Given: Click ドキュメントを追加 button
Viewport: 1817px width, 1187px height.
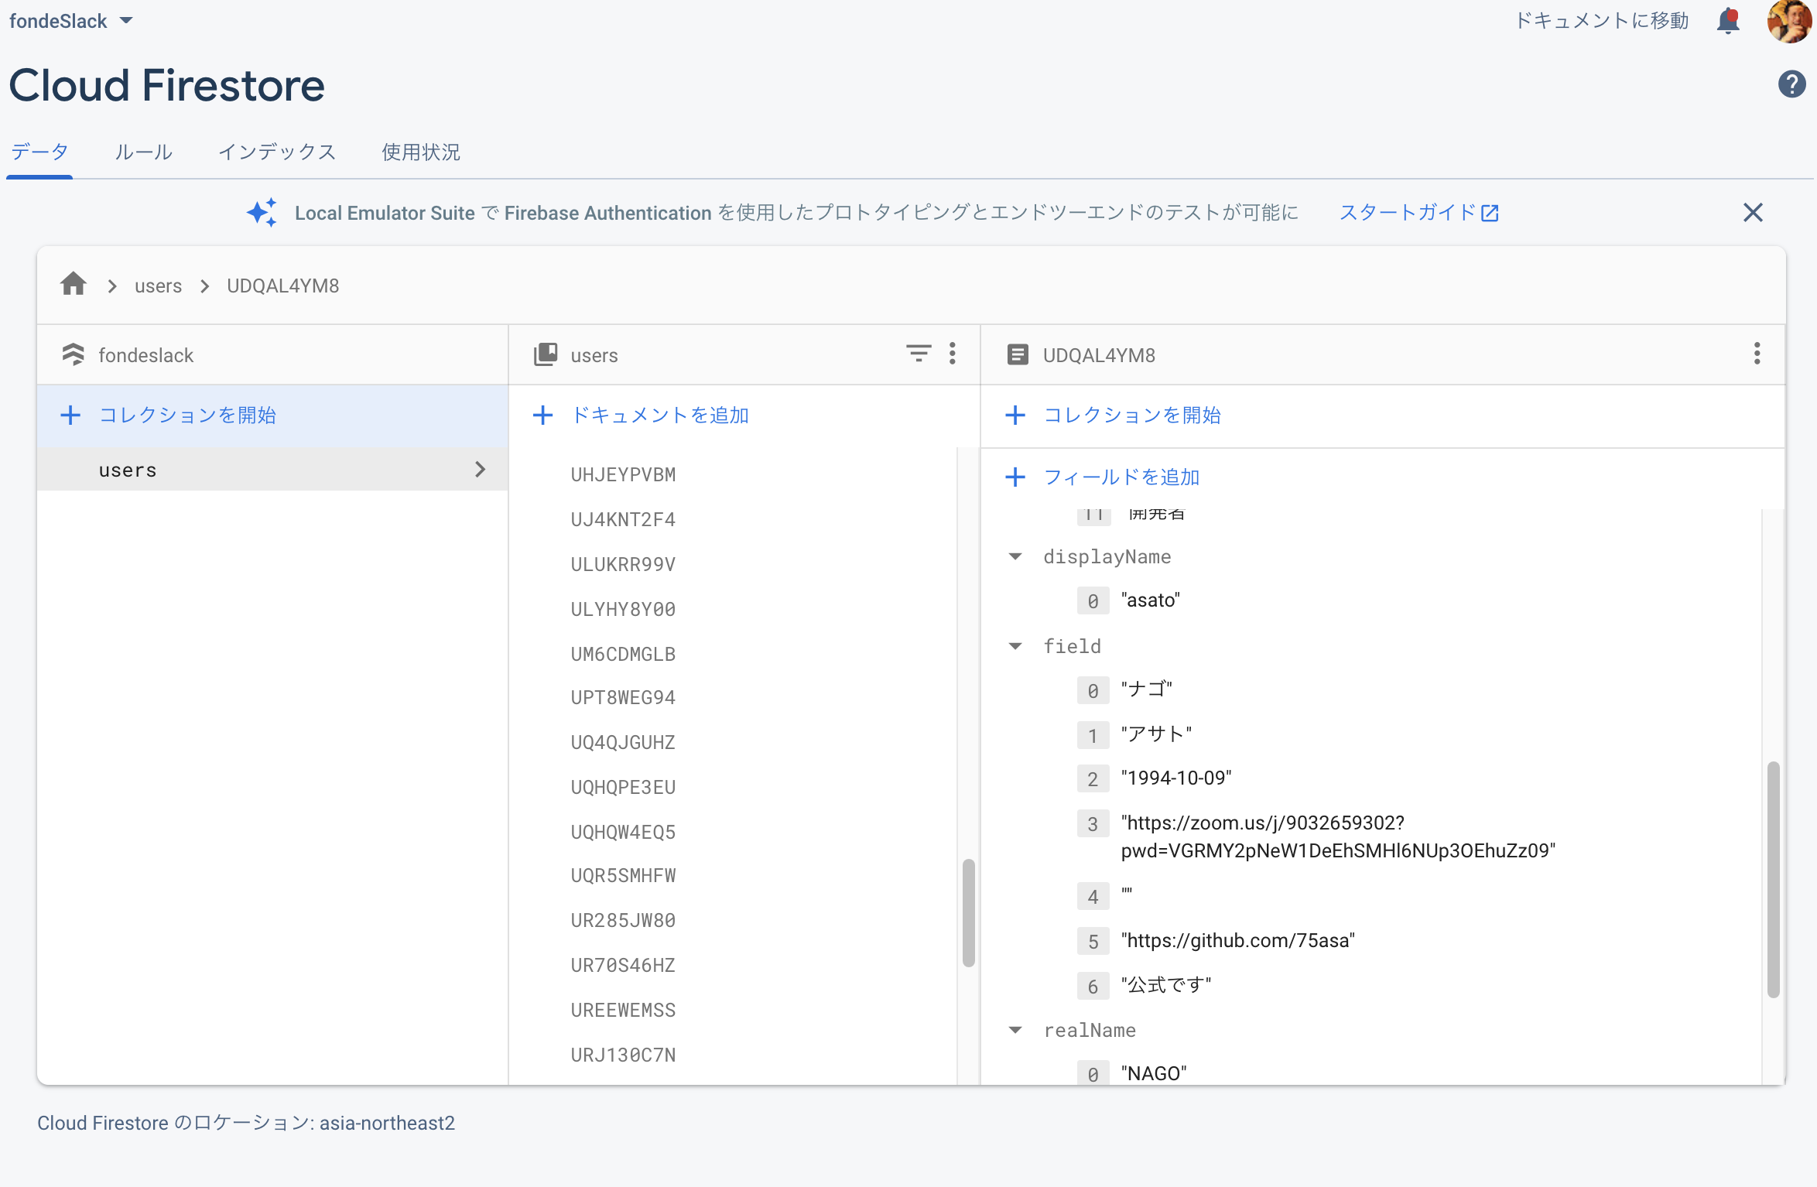Looking at the screenshot, I should pyautogui.click(x=642, y=415).
